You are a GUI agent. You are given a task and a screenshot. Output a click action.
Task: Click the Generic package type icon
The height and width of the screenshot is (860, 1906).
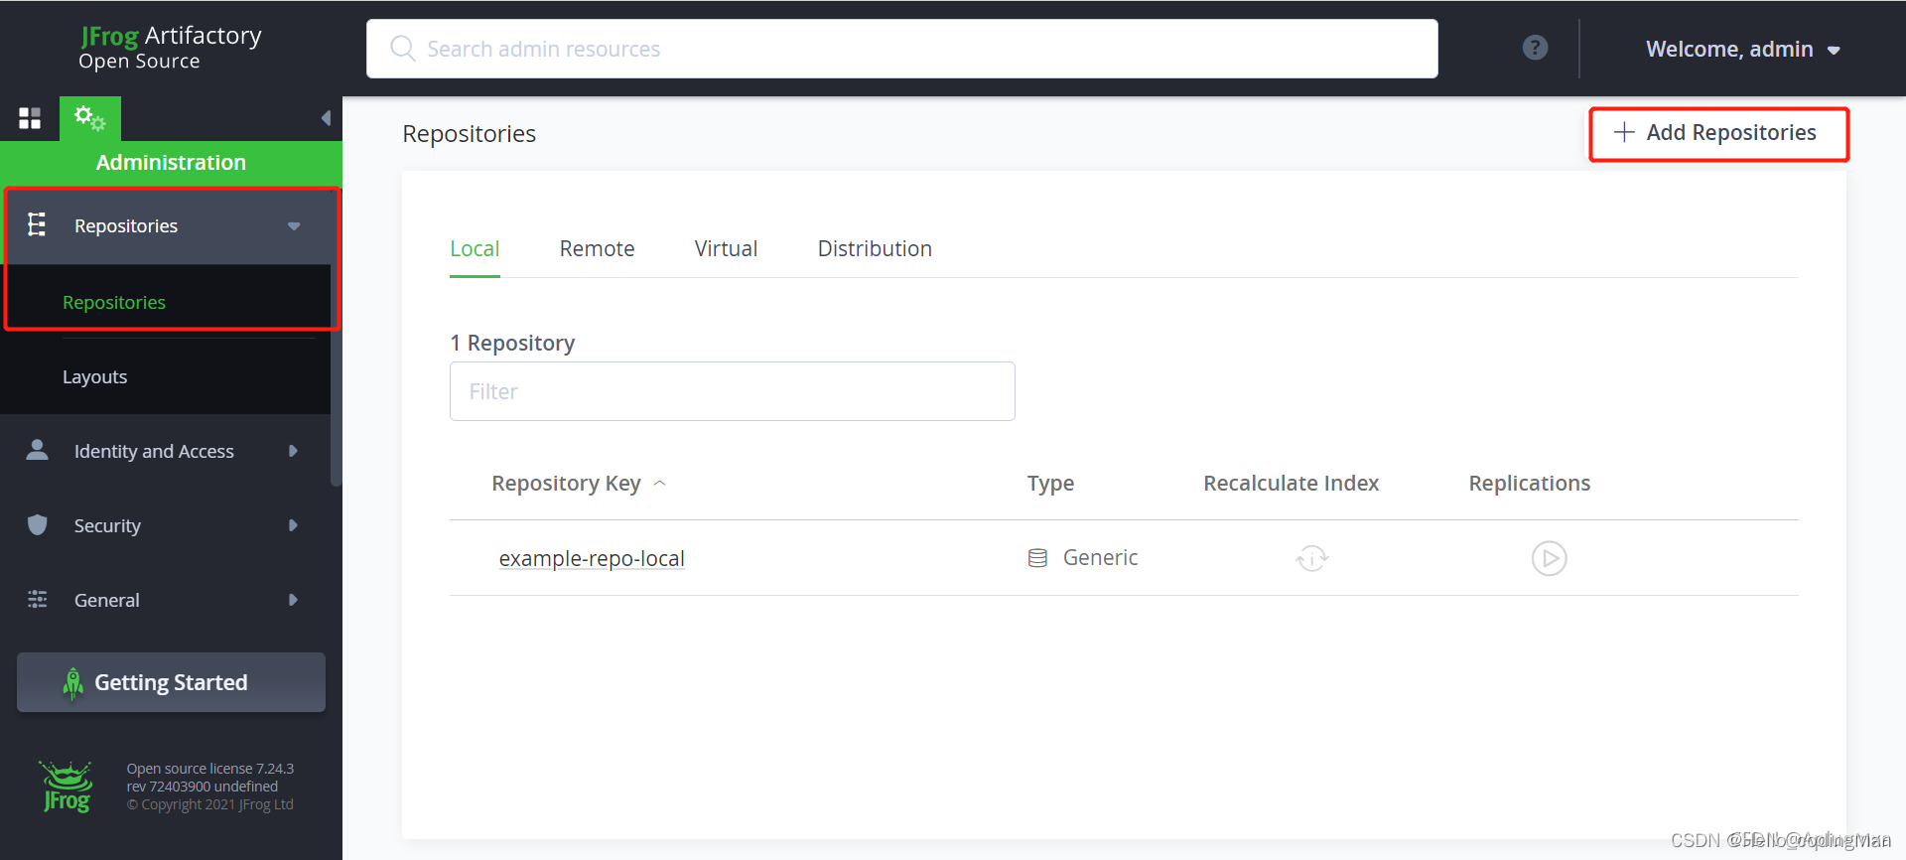pos(1037,558)
